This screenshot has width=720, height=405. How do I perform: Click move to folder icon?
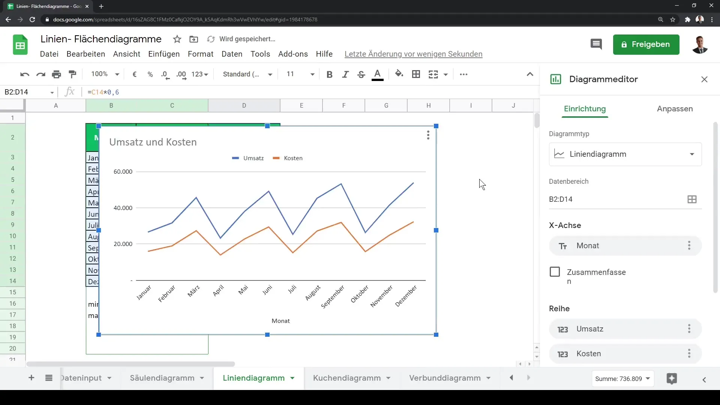[x=194, y=39]
